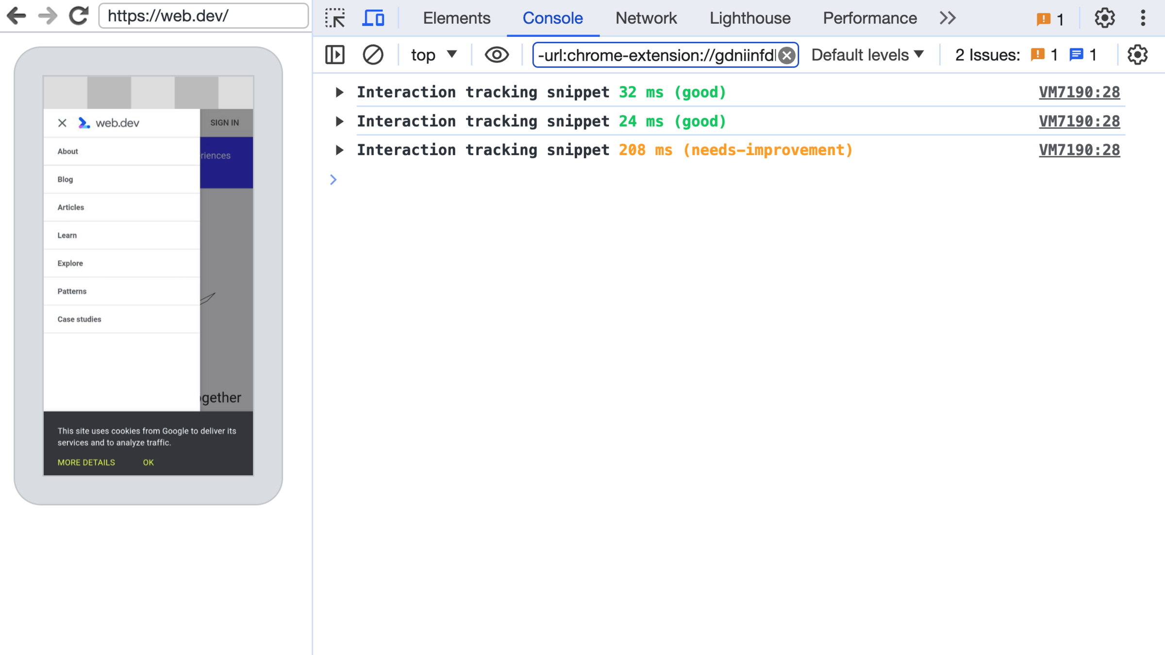Open the top JavaScript context dropdown
Image resolution: width=1165 pixels, height=655 pixels.
[434, 55]
